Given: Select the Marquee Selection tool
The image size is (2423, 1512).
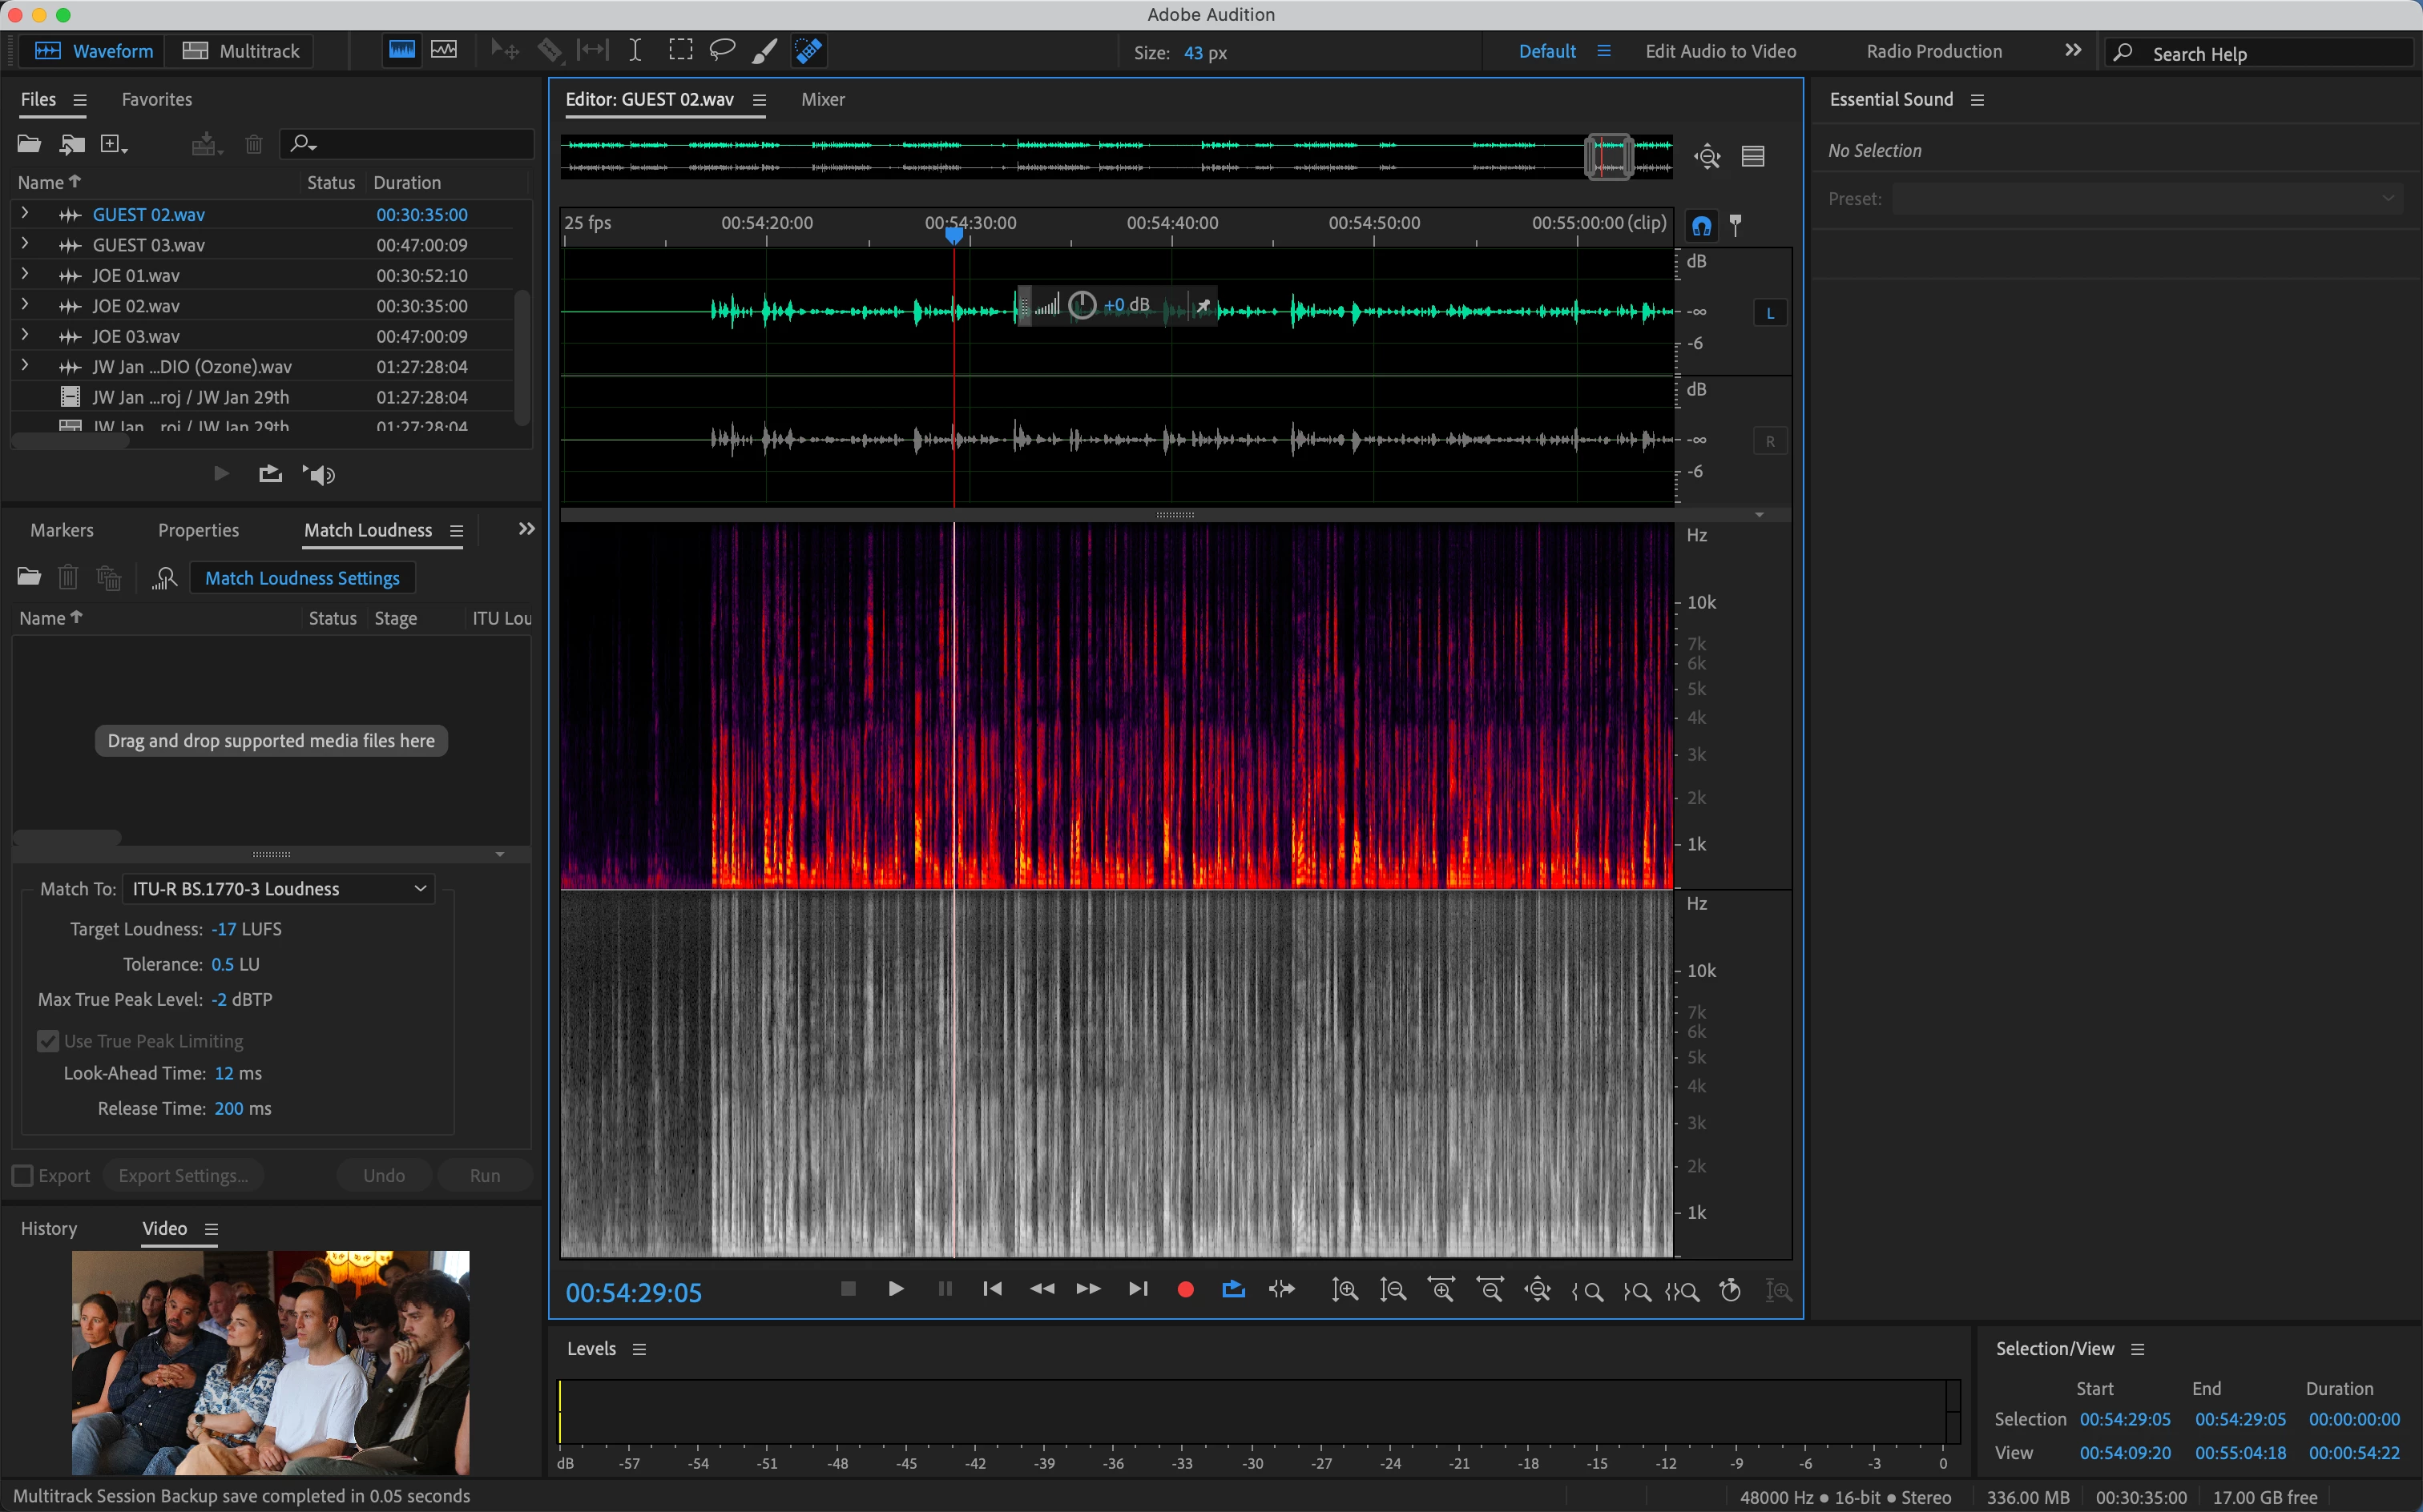Looking at the screenshot, I should click(680, 51).
